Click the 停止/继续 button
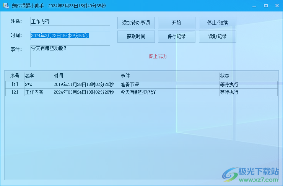The image size is (283, 186). [218, 23]
